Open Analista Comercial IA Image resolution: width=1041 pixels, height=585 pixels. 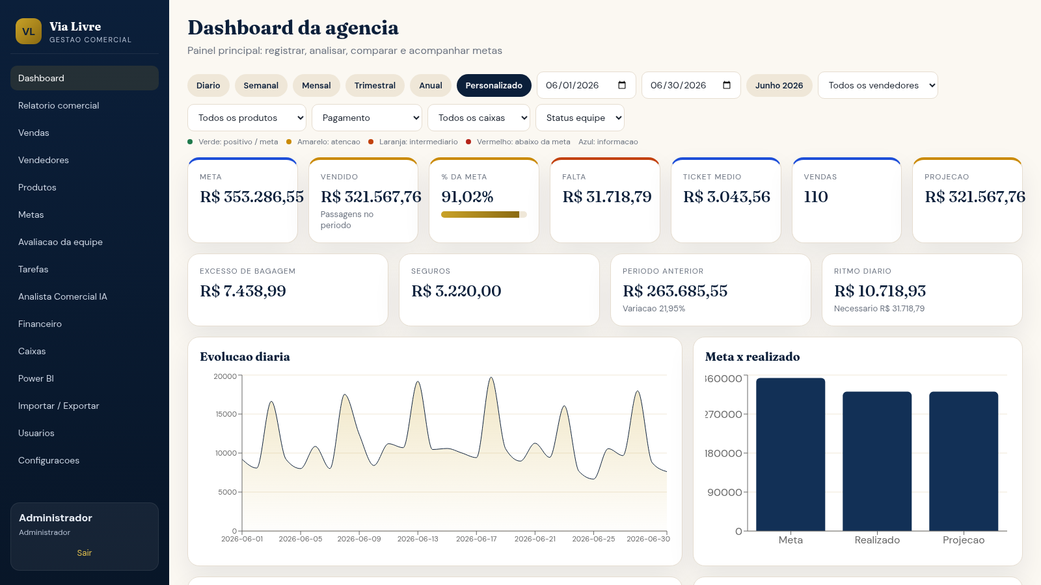point(85,296)
